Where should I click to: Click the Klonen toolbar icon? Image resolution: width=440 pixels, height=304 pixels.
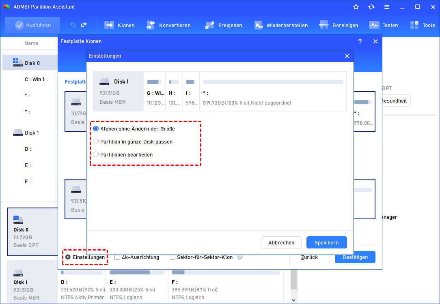(110, 25)
